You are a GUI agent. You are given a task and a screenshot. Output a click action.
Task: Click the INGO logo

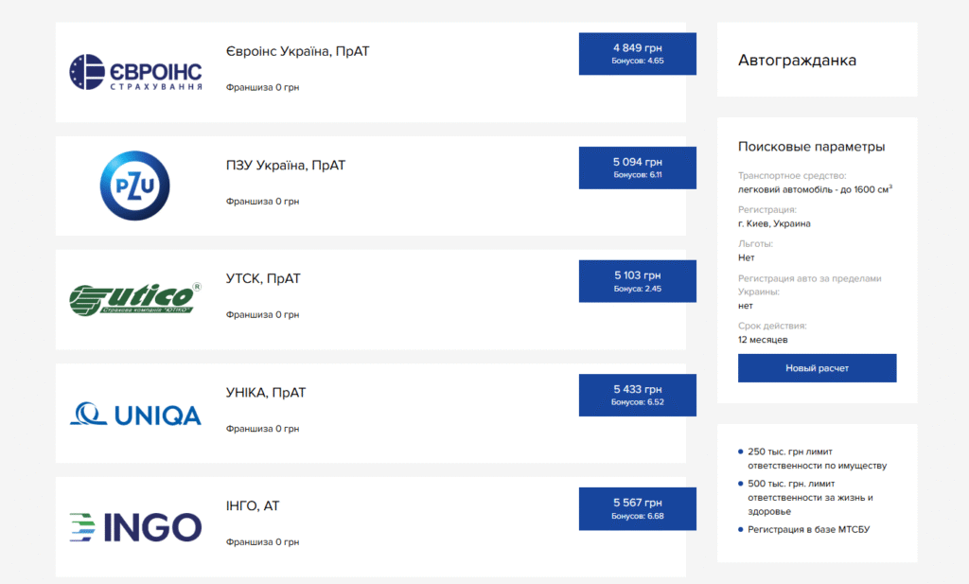pos(135,527)
